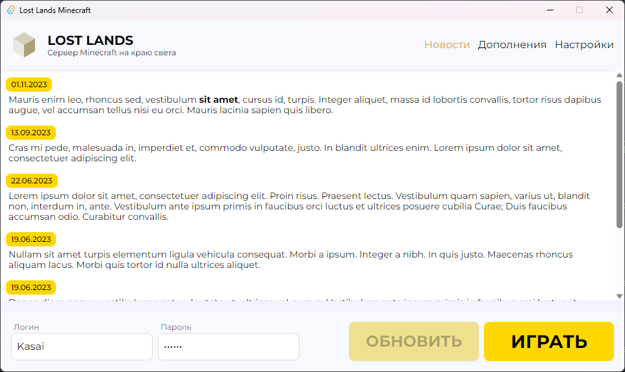Select the 13.09.2023 date badge
Screen dimensions: 625x372
point(31,133)
